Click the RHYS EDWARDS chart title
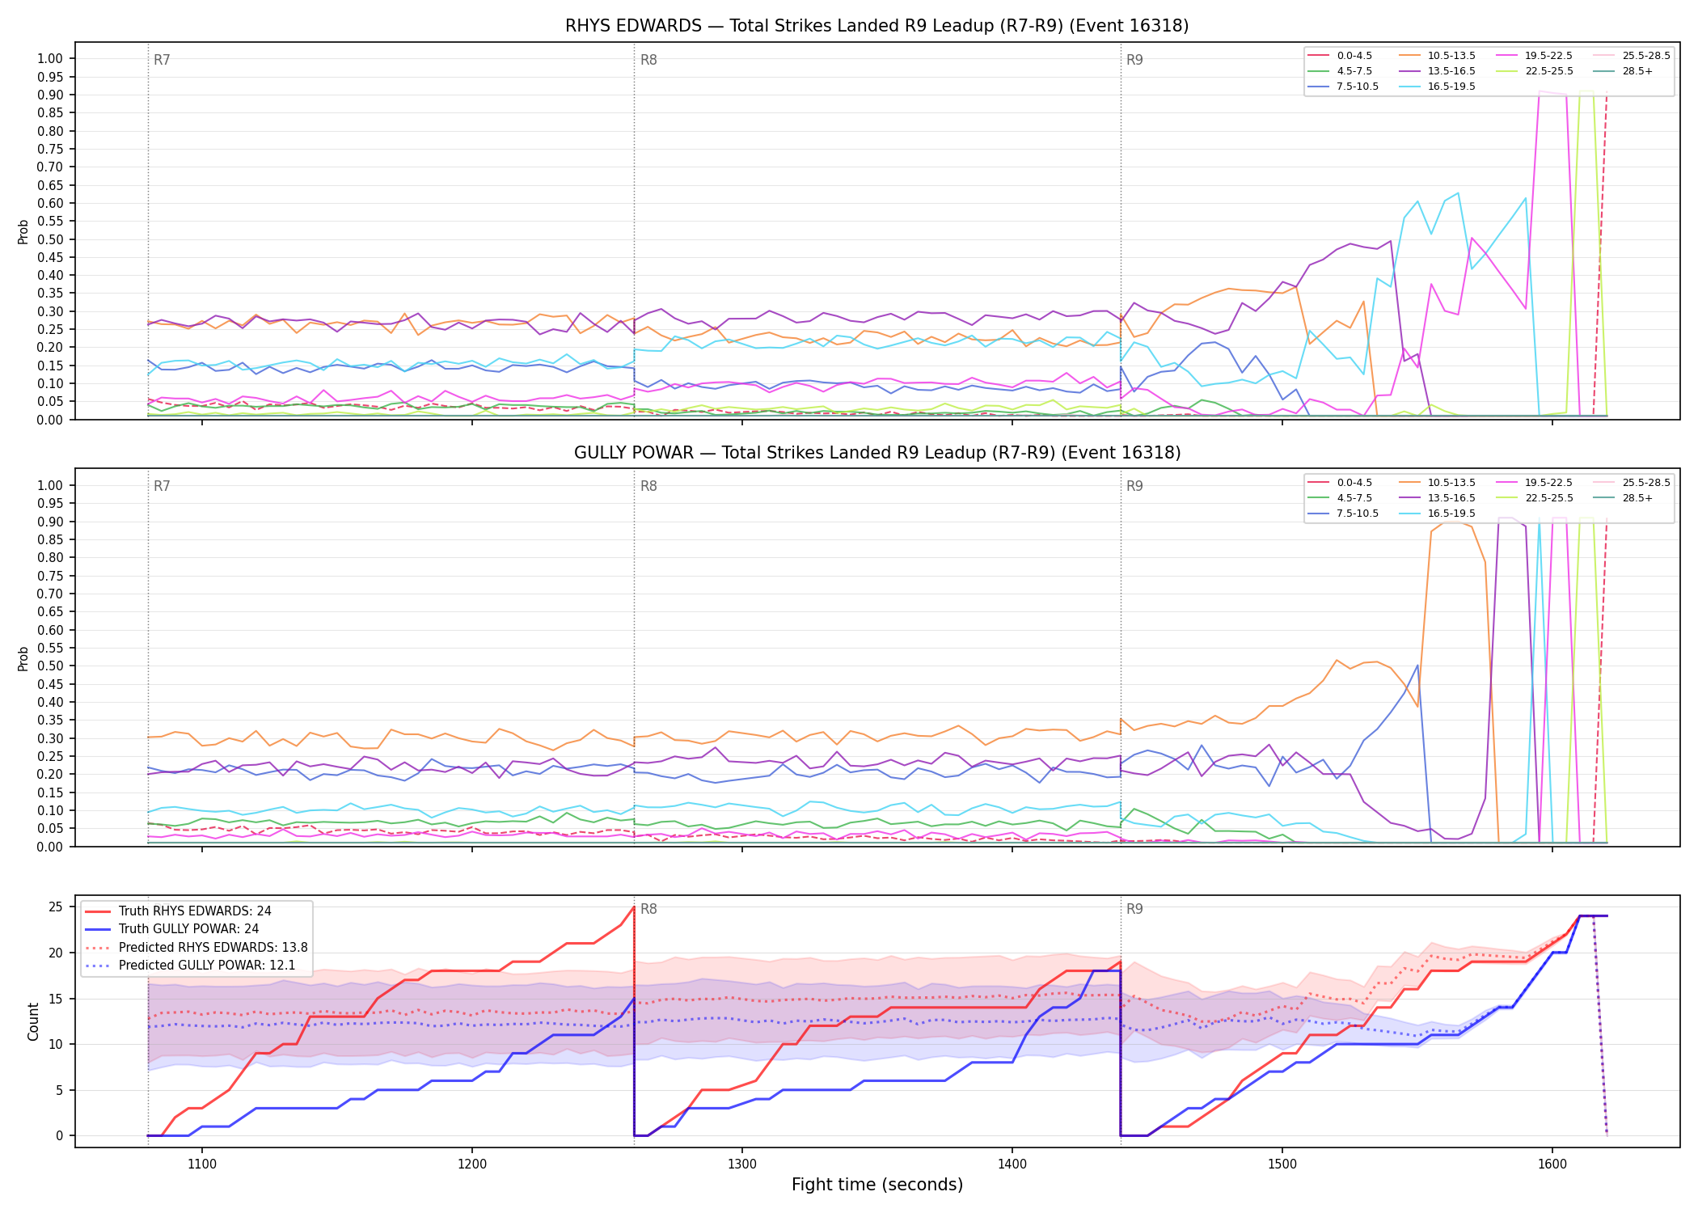The image size is (1698, 1213). click(x=877, y=26)
